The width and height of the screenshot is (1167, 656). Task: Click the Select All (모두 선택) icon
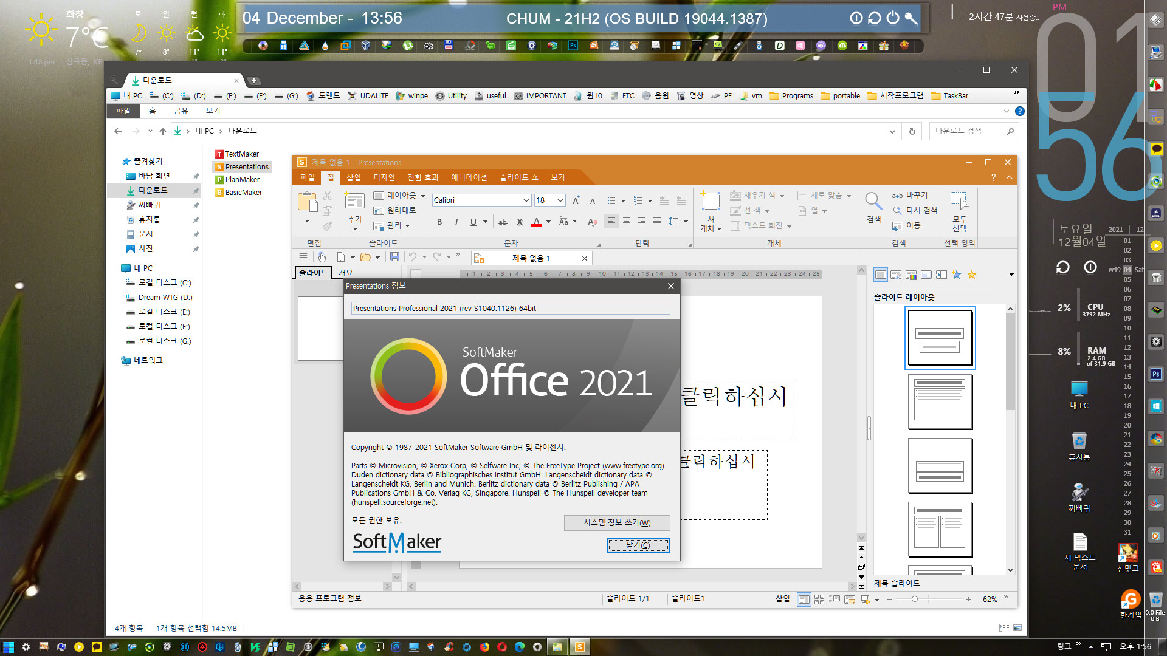click(959, 201)
